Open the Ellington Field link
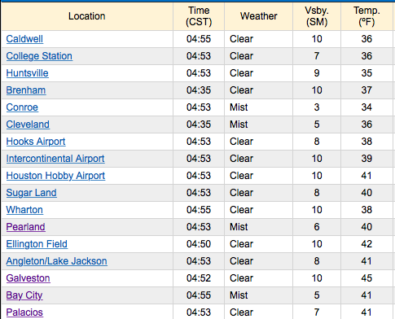 point(37,244)
